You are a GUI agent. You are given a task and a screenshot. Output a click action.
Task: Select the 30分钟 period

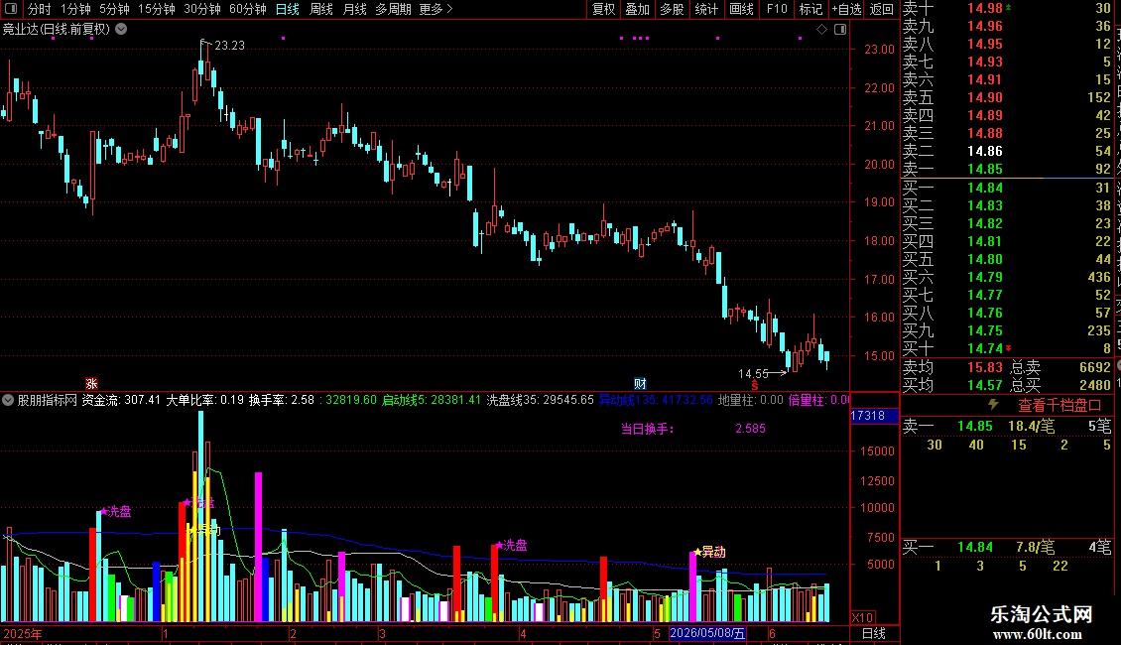[201, 9]
